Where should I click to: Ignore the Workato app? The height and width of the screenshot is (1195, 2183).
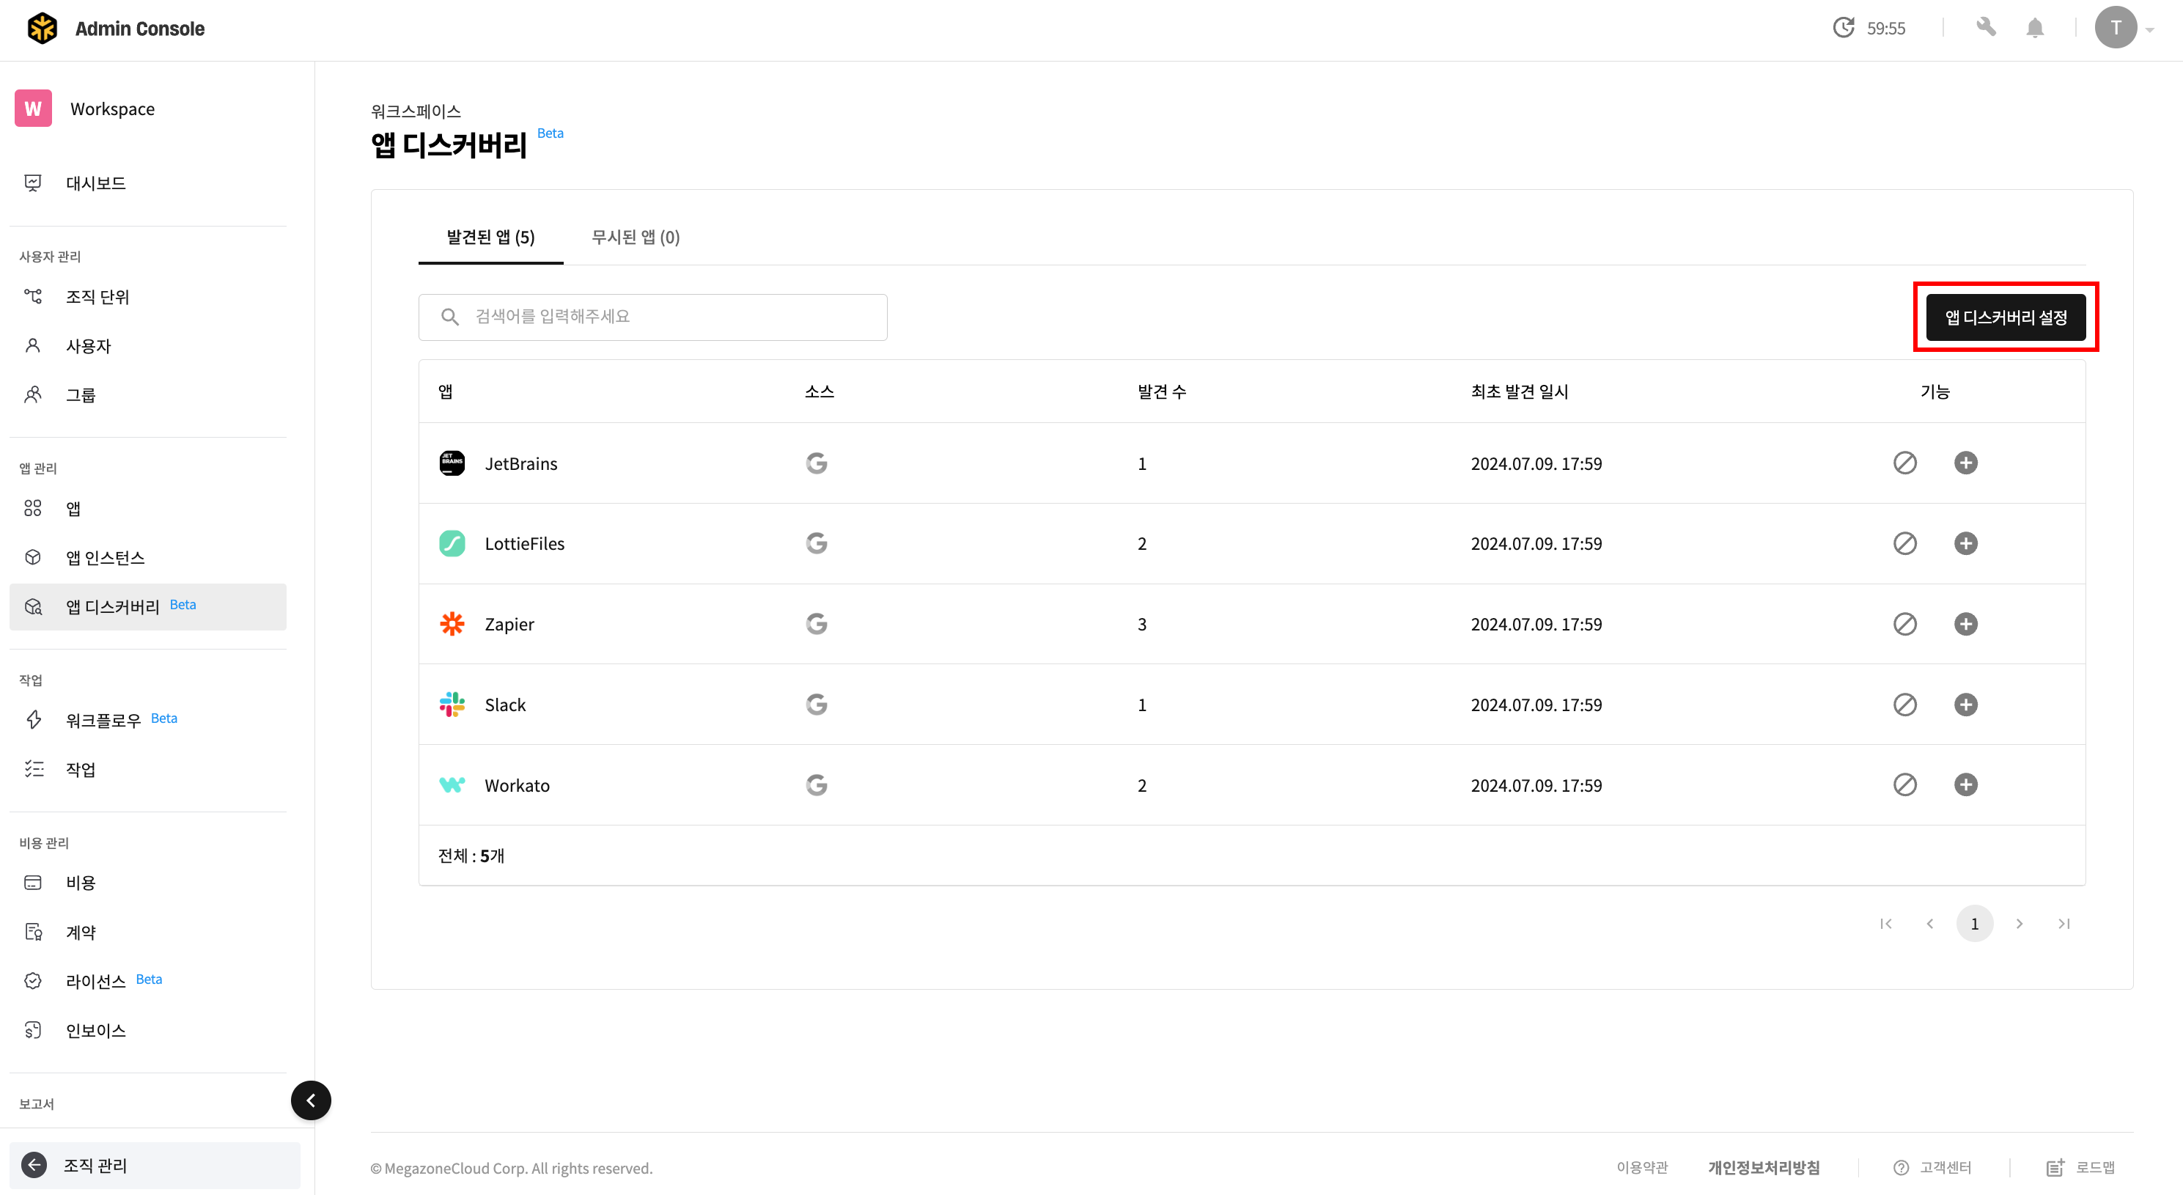(1904, 784)
